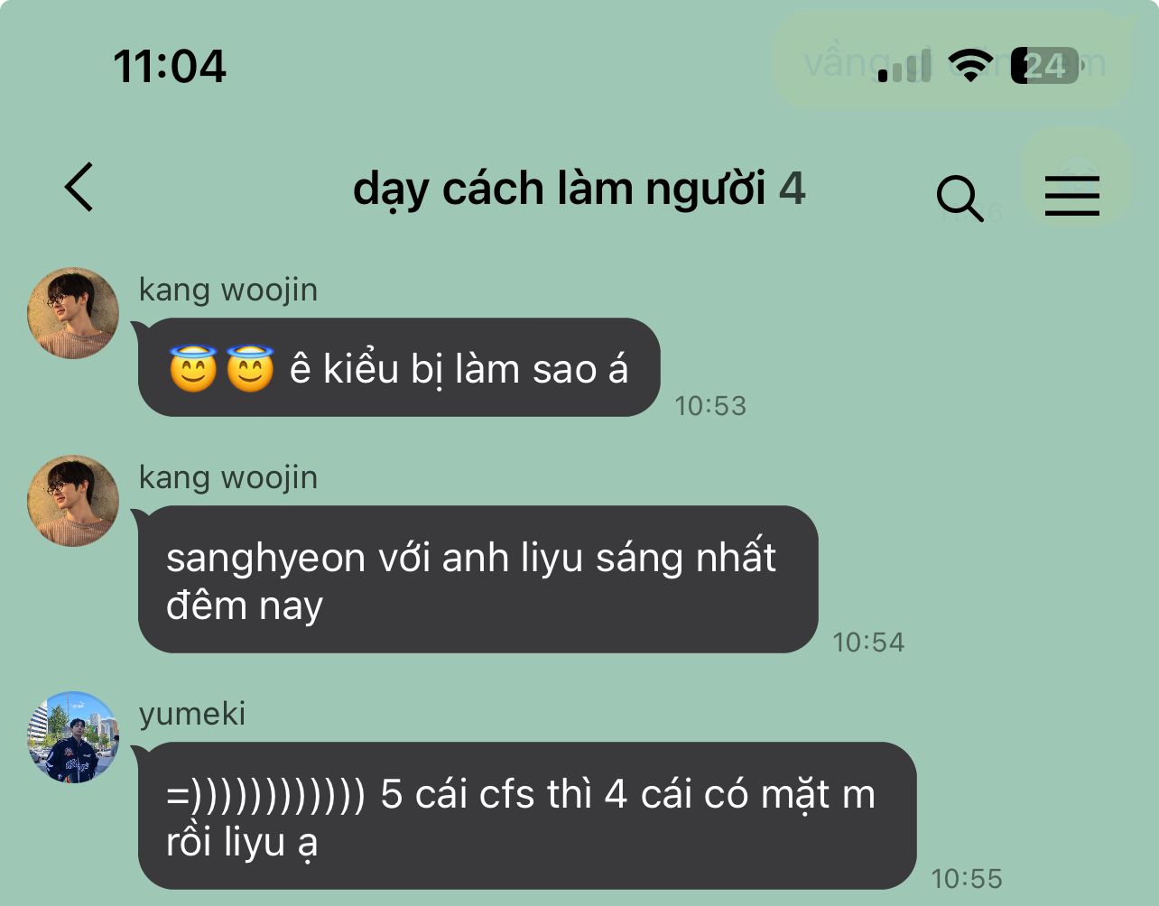The height and width of the screenshot is (906, 1159).
Task: Tap the member count 4 in title
Action: (x=792, y=189)
